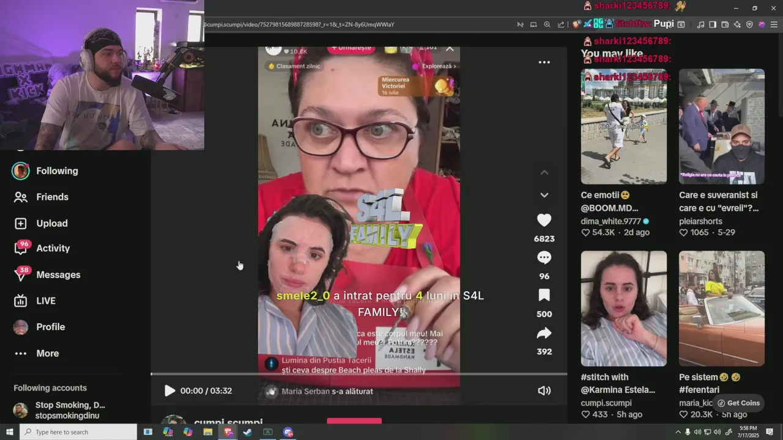Bookmark the video with the favorites icon
The image size is (783, 440).
coord(544,295)
